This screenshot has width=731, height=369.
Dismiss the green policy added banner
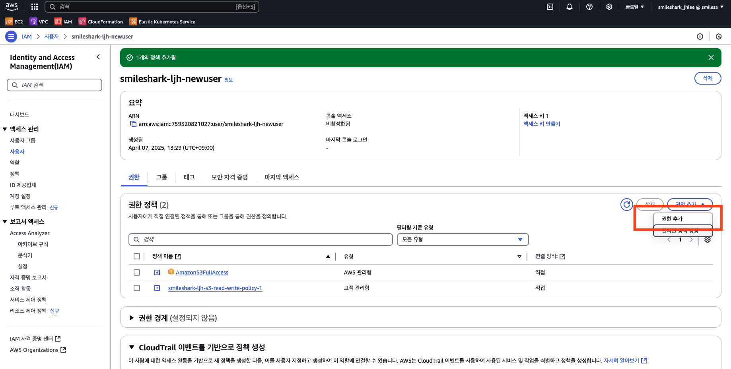711,58
